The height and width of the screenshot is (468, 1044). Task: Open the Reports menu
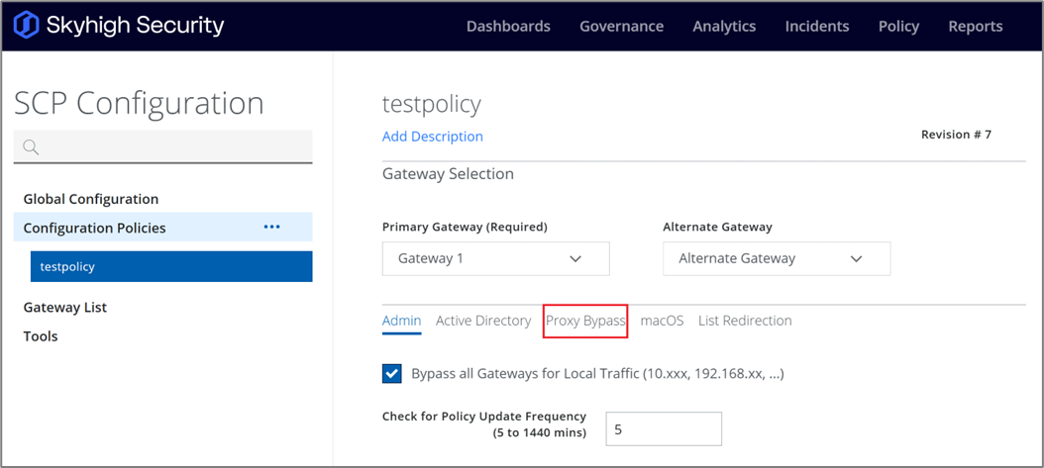(x=975, y=27)
